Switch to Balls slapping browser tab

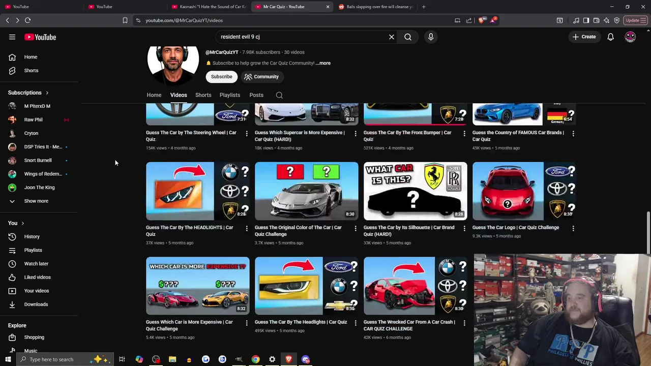[376, 7]
